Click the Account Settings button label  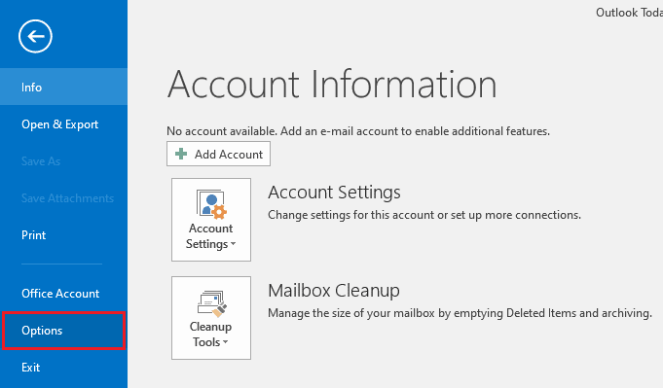click(x=210, y=236)
